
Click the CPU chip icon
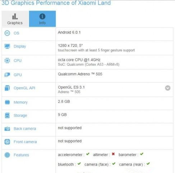pyautogui.click(x=7, y=61)
